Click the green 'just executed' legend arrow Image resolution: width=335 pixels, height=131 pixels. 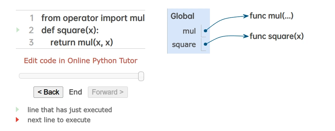(x=17, y=109)
